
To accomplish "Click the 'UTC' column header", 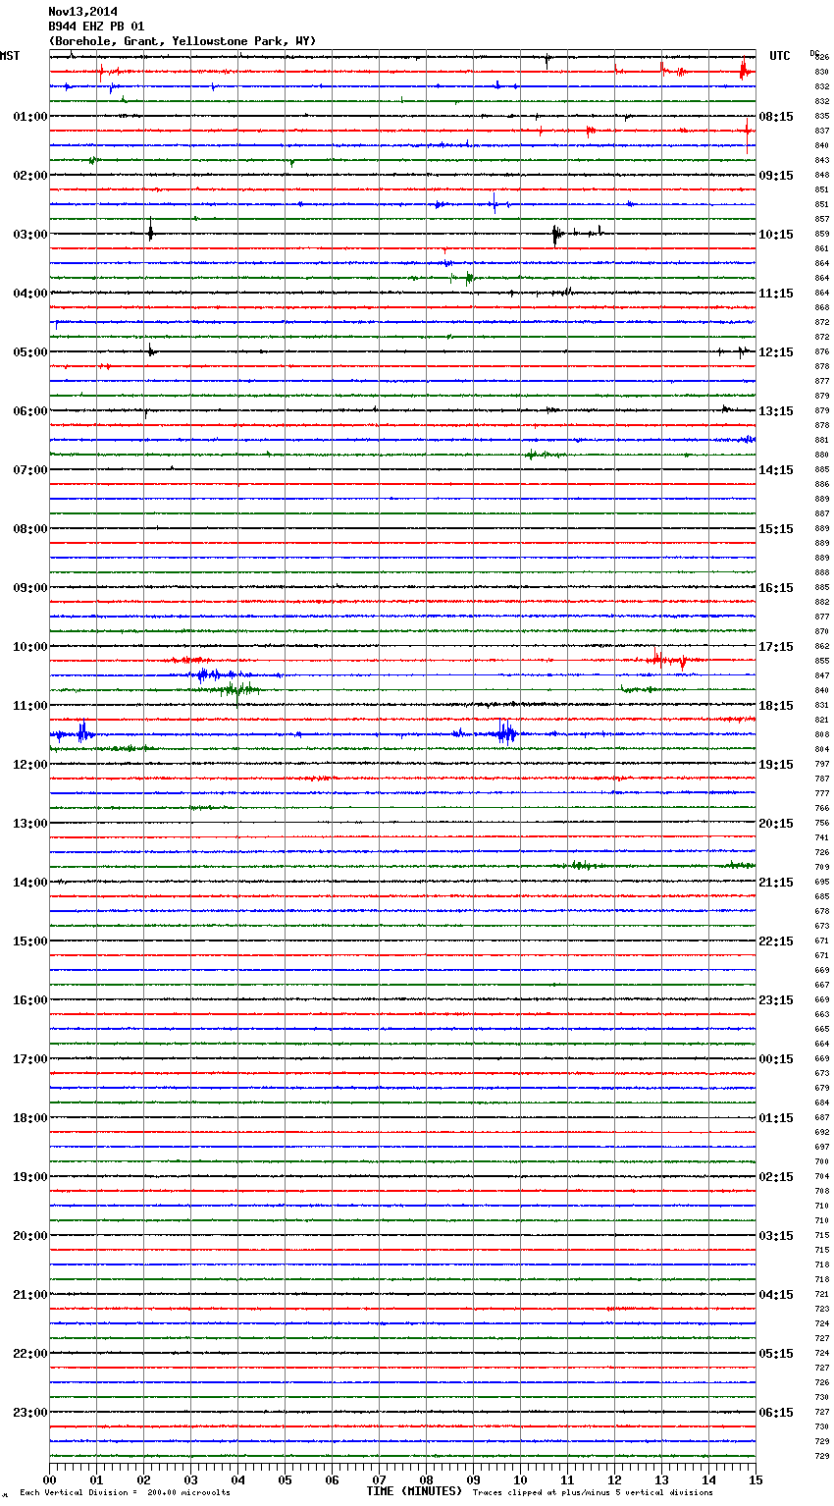I will pyautogui.click(x=780, y=56).
